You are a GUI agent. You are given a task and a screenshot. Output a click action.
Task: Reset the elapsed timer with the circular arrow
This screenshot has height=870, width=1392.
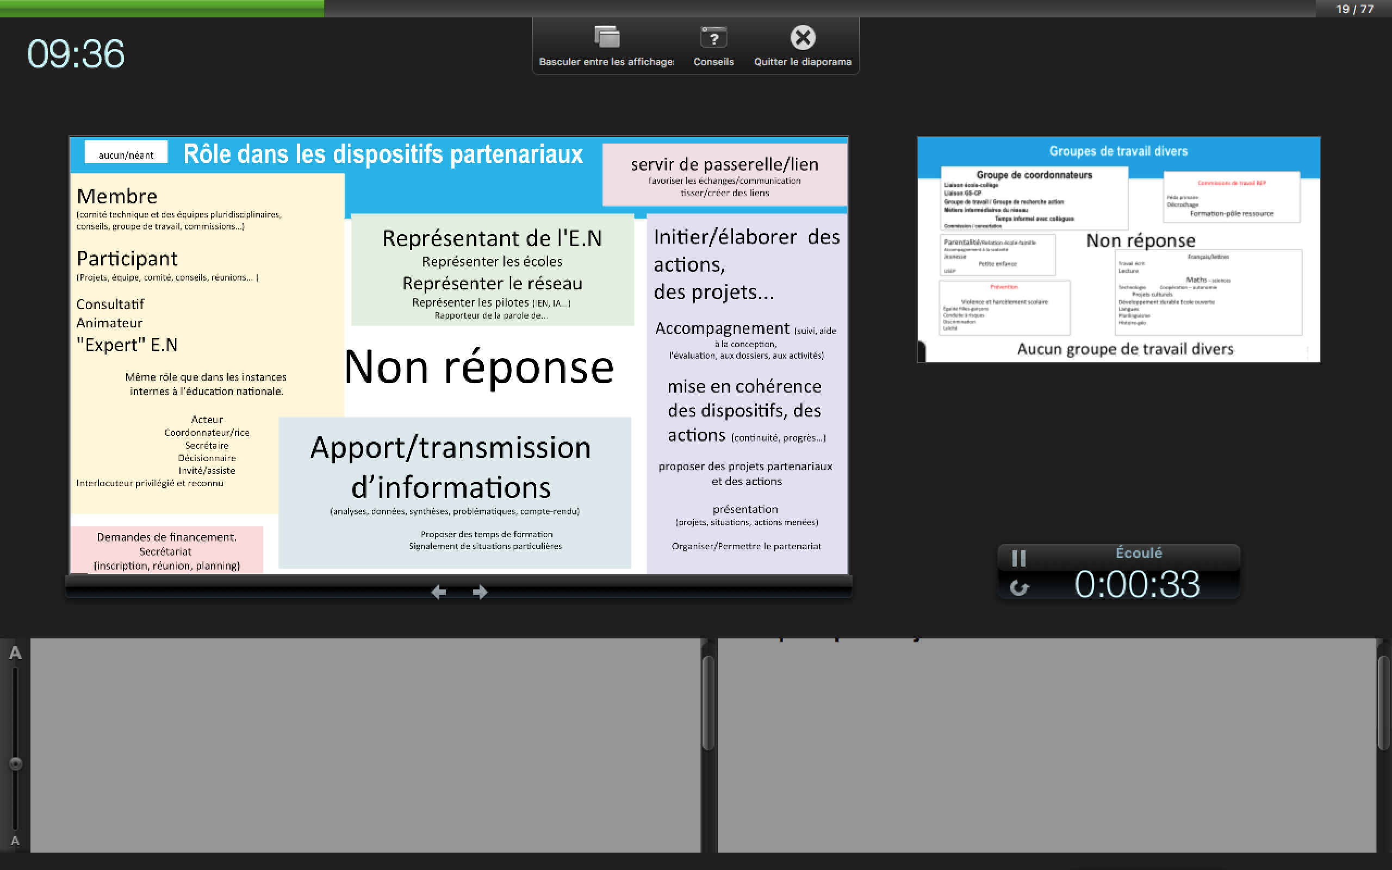click(1018, 587)
